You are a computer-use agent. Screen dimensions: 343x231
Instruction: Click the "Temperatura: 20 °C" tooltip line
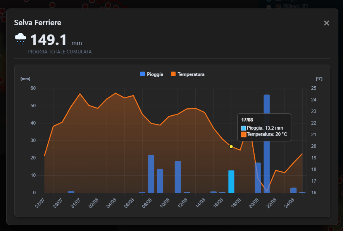point(264,134)
